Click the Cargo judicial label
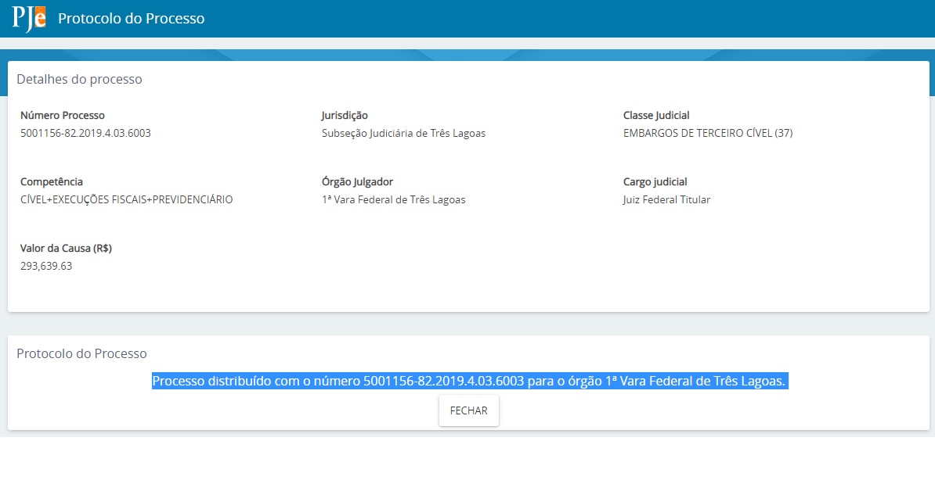The width and height of the screenshot is (935, 491). pos(655,181)
